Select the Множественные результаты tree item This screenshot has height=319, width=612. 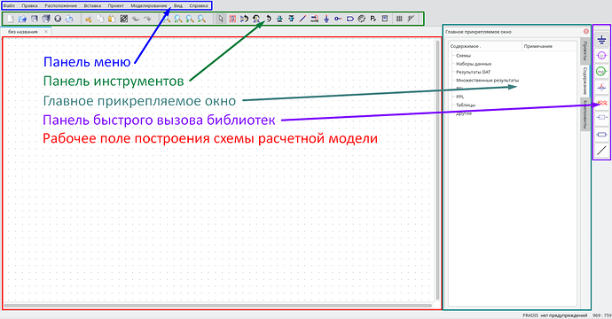click(x=488, y=80)
